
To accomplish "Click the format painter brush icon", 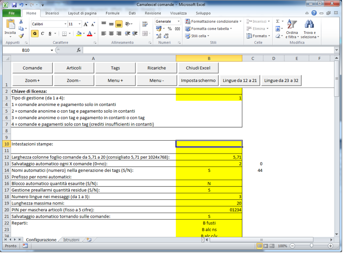I will pyautogui.click(x=21, y=36).
